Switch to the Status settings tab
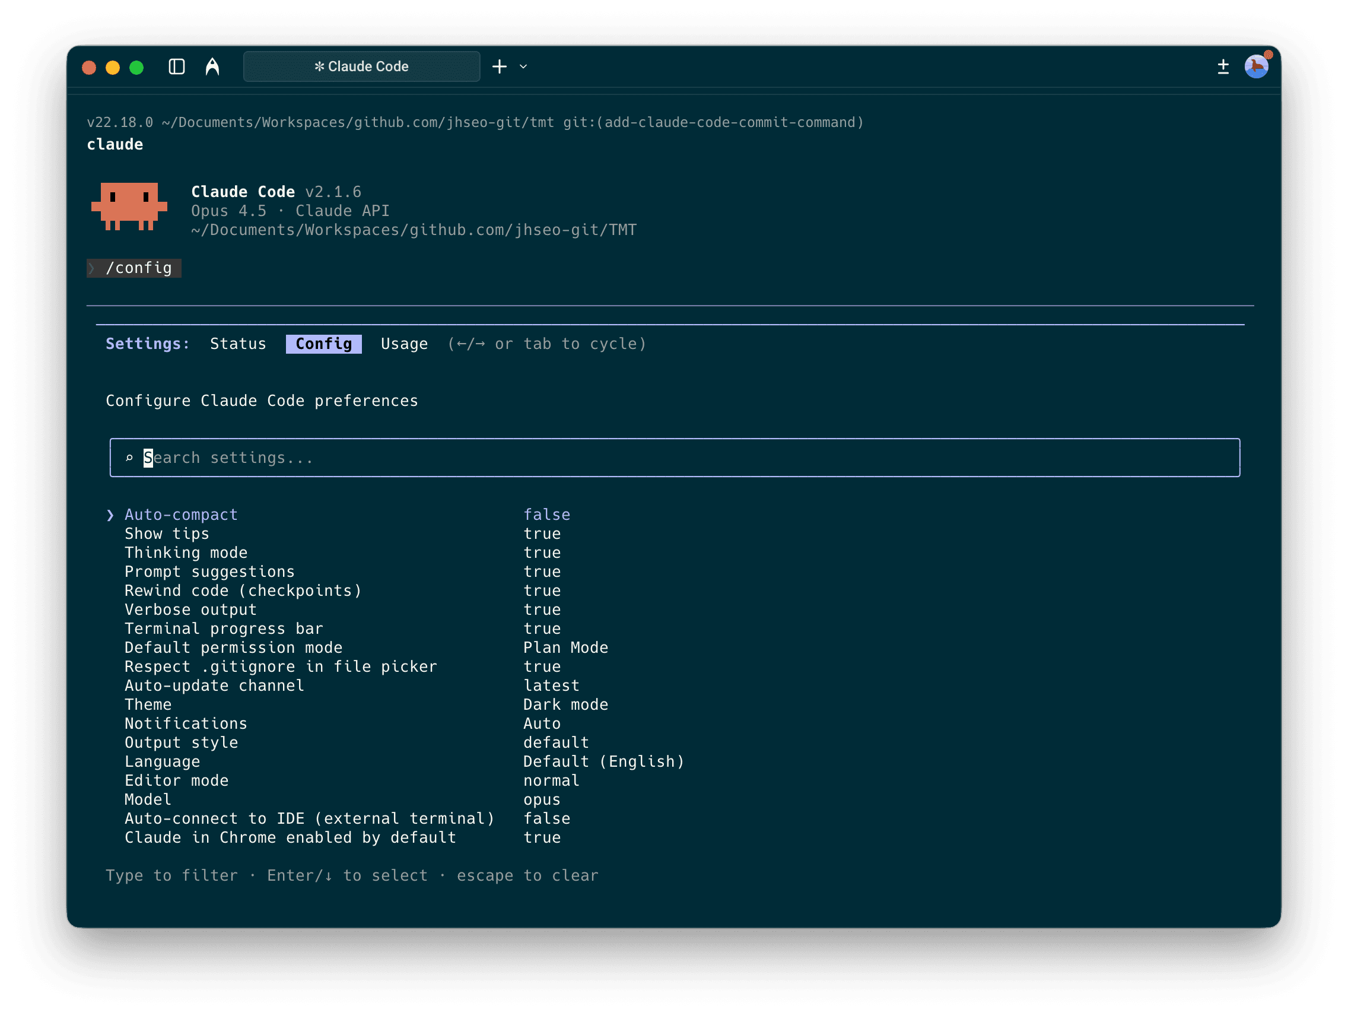The width and height of the screenshot is (1348, 1016). 238,344
